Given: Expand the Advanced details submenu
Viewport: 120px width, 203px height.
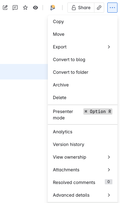Looking at the screenshot, I should coord(83,195).
